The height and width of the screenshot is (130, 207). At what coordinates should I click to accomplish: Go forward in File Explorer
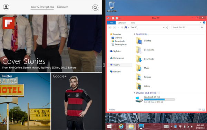[x=115, y=28]
